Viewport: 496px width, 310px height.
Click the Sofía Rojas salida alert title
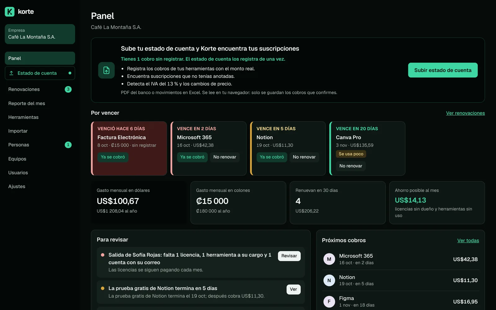click(190, 259)
